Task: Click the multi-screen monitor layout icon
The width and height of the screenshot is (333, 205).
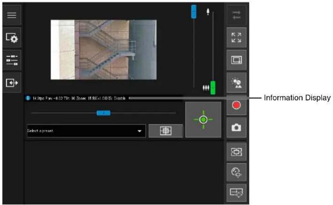Action: (x=236, y=193)
